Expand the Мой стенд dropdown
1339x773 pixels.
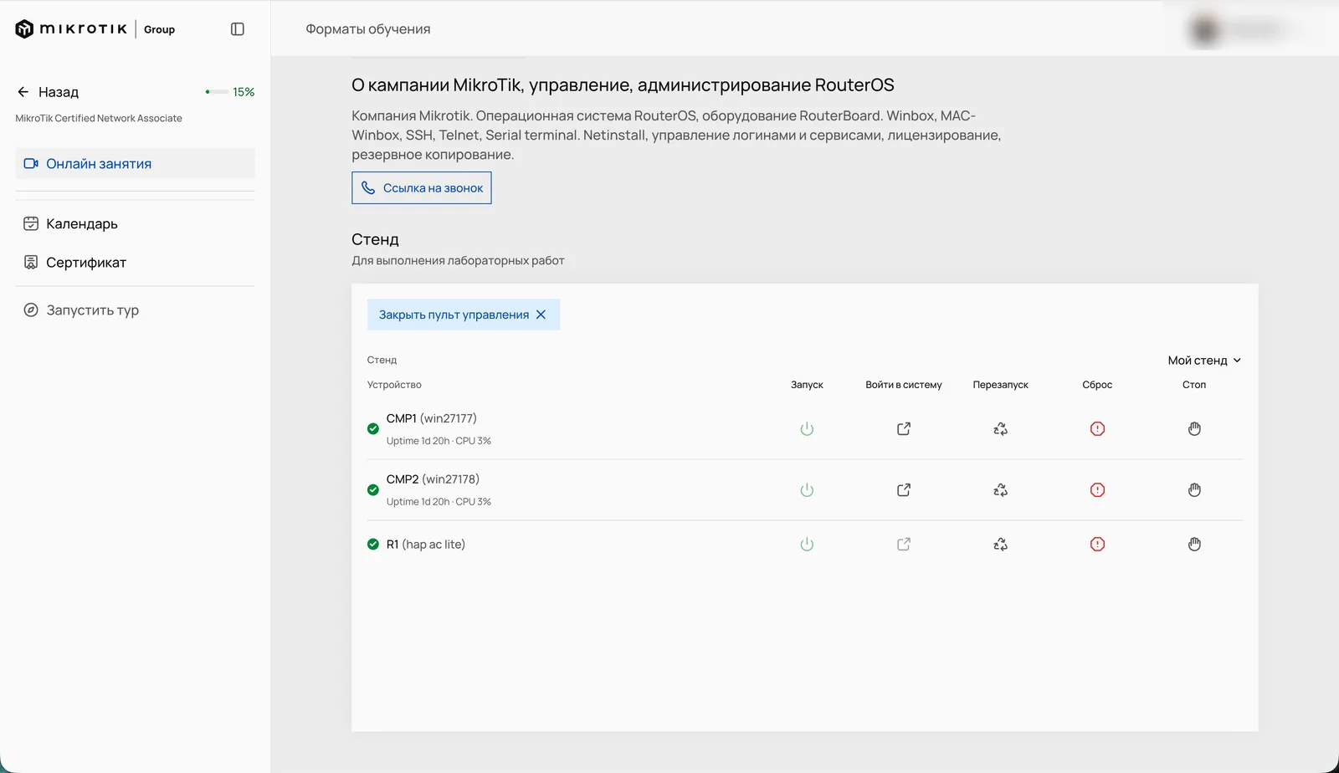click(x=1204, y=361)
